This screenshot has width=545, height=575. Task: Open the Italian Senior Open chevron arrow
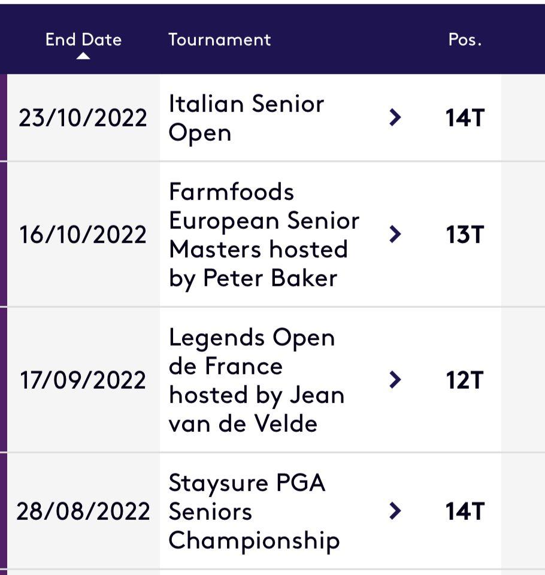coord(395,118)
